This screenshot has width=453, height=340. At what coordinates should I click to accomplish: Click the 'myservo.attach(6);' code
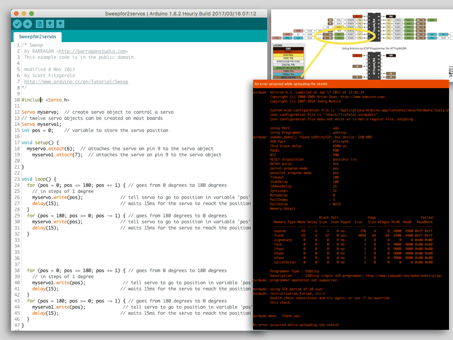[51, 149]
